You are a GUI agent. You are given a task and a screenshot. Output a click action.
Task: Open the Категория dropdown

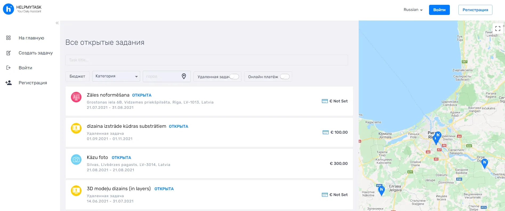[x=116, y=76]
